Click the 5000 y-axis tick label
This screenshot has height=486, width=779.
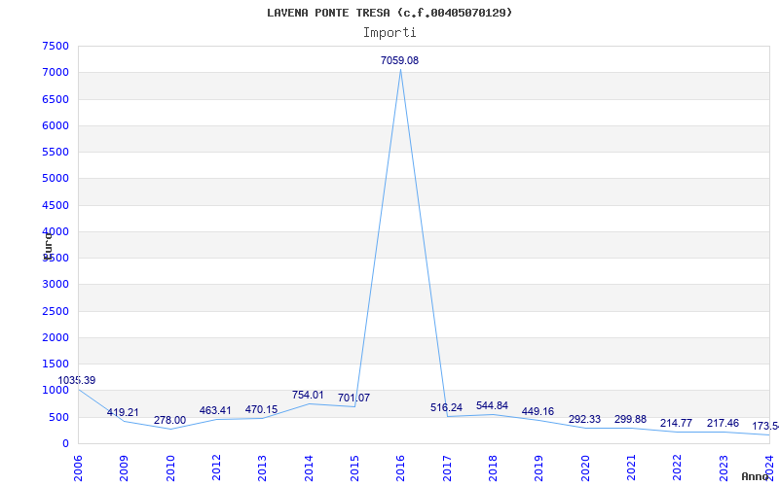[x=56, y=178]
